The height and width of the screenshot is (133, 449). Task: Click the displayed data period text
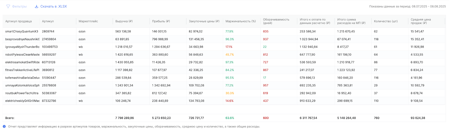pos(407,6)
